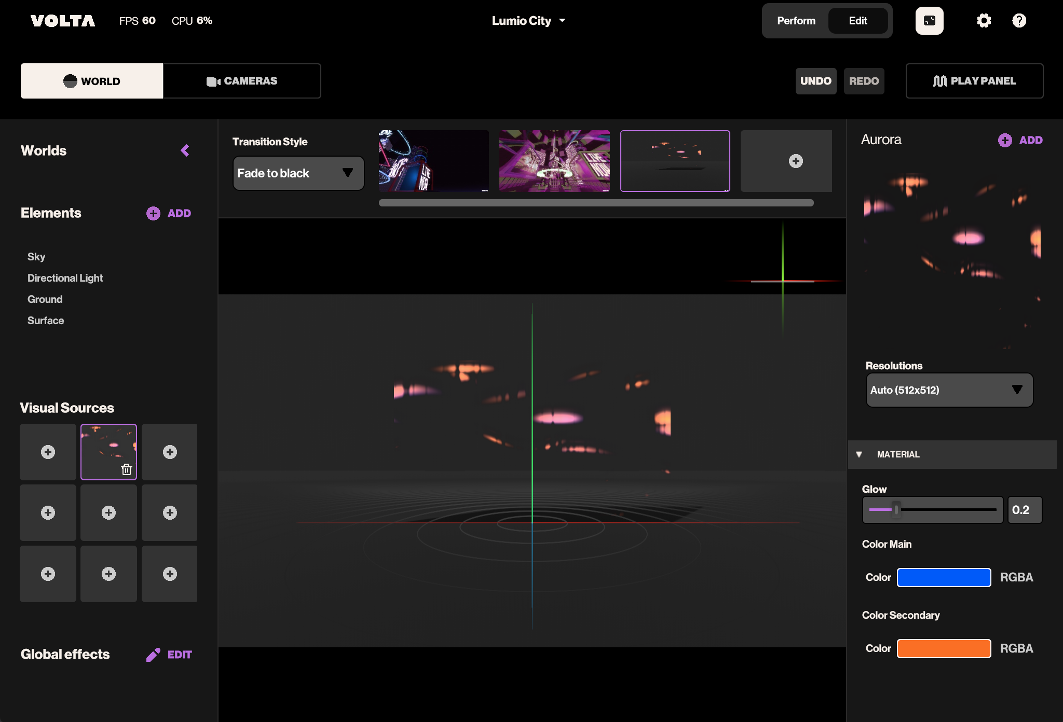Click the help question mark icon
Screen dimensions: 1063x722
pyautogui.click(x=1019, y=21)
